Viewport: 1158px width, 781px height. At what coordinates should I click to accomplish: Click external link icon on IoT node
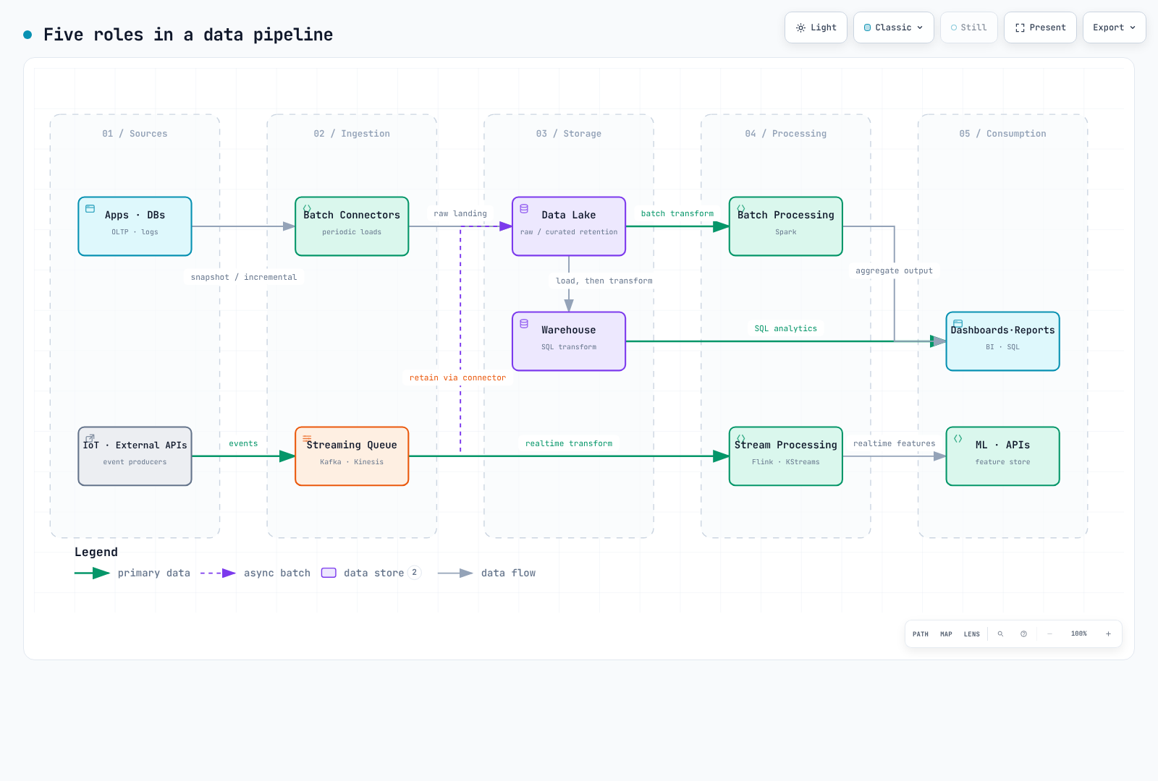(x=90, y=438)
